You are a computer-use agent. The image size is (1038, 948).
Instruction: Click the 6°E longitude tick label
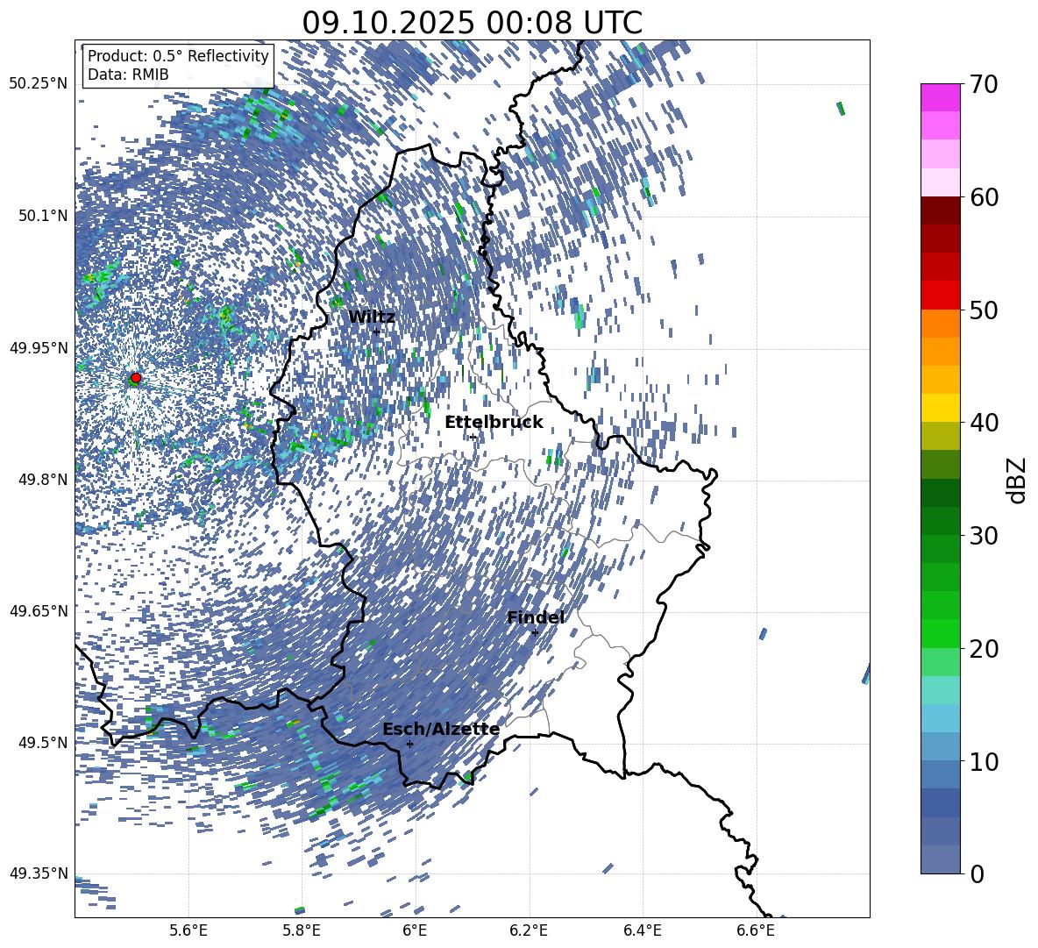click(415, 930)
